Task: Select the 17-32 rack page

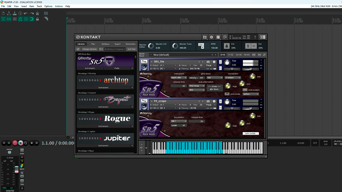Action: point(231,55)
